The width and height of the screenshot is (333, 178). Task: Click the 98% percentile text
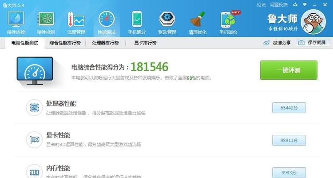click(191, 78)
